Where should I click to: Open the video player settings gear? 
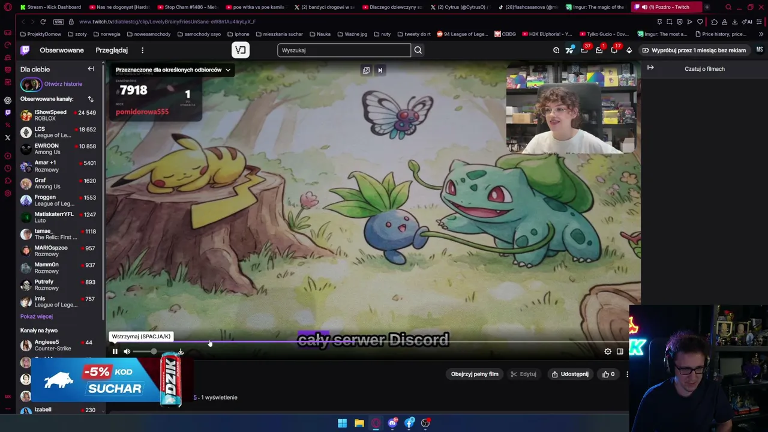(608, 352)
